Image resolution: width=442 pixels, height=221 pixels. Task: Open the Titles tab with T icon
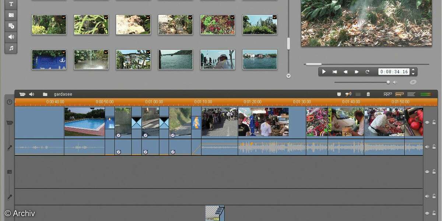click(11, 4)
